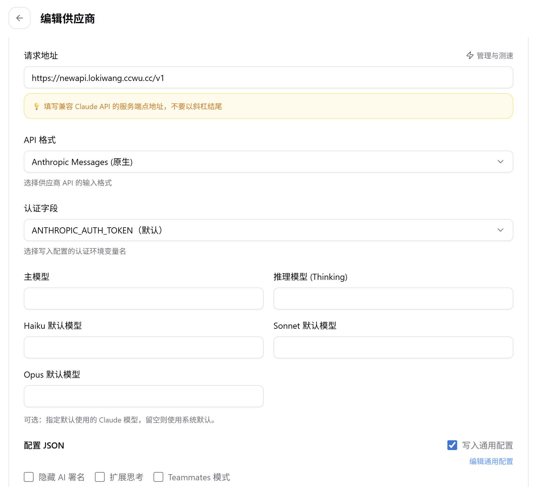Uncheck the 写入通用配置 checkbox

click(452, 445)
